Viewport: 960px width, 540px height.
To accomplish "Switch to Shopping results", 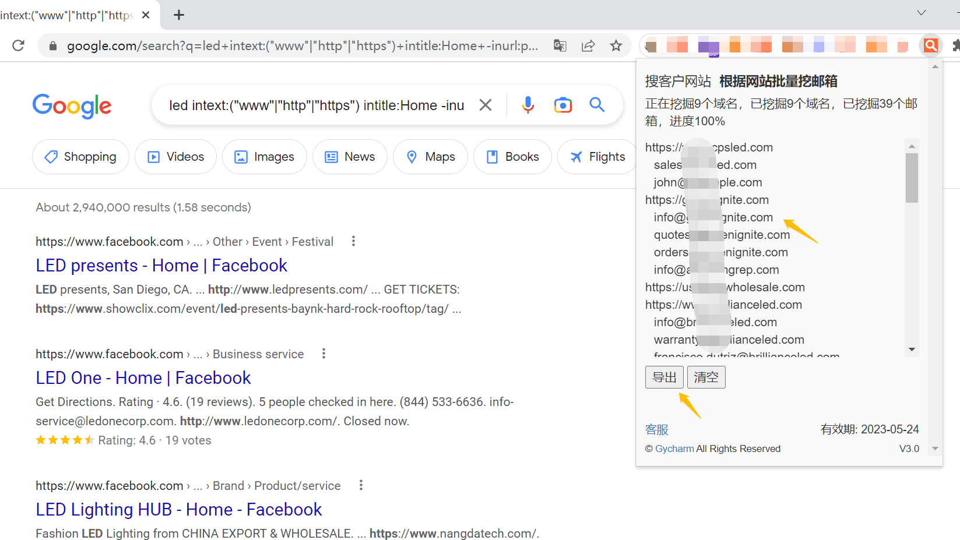I will (80, 157).
